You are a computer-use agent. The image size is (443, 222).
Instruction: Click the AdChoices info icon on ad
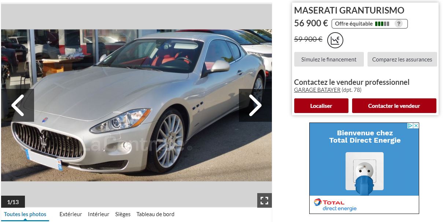[410, 125]
